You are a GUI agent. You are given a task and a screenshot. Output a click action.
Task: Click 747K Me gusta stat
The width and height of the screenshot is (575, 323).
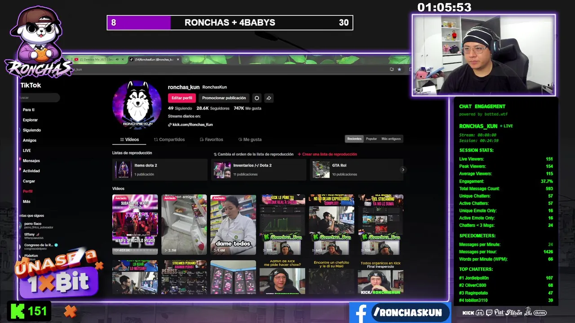pos(248,108)
